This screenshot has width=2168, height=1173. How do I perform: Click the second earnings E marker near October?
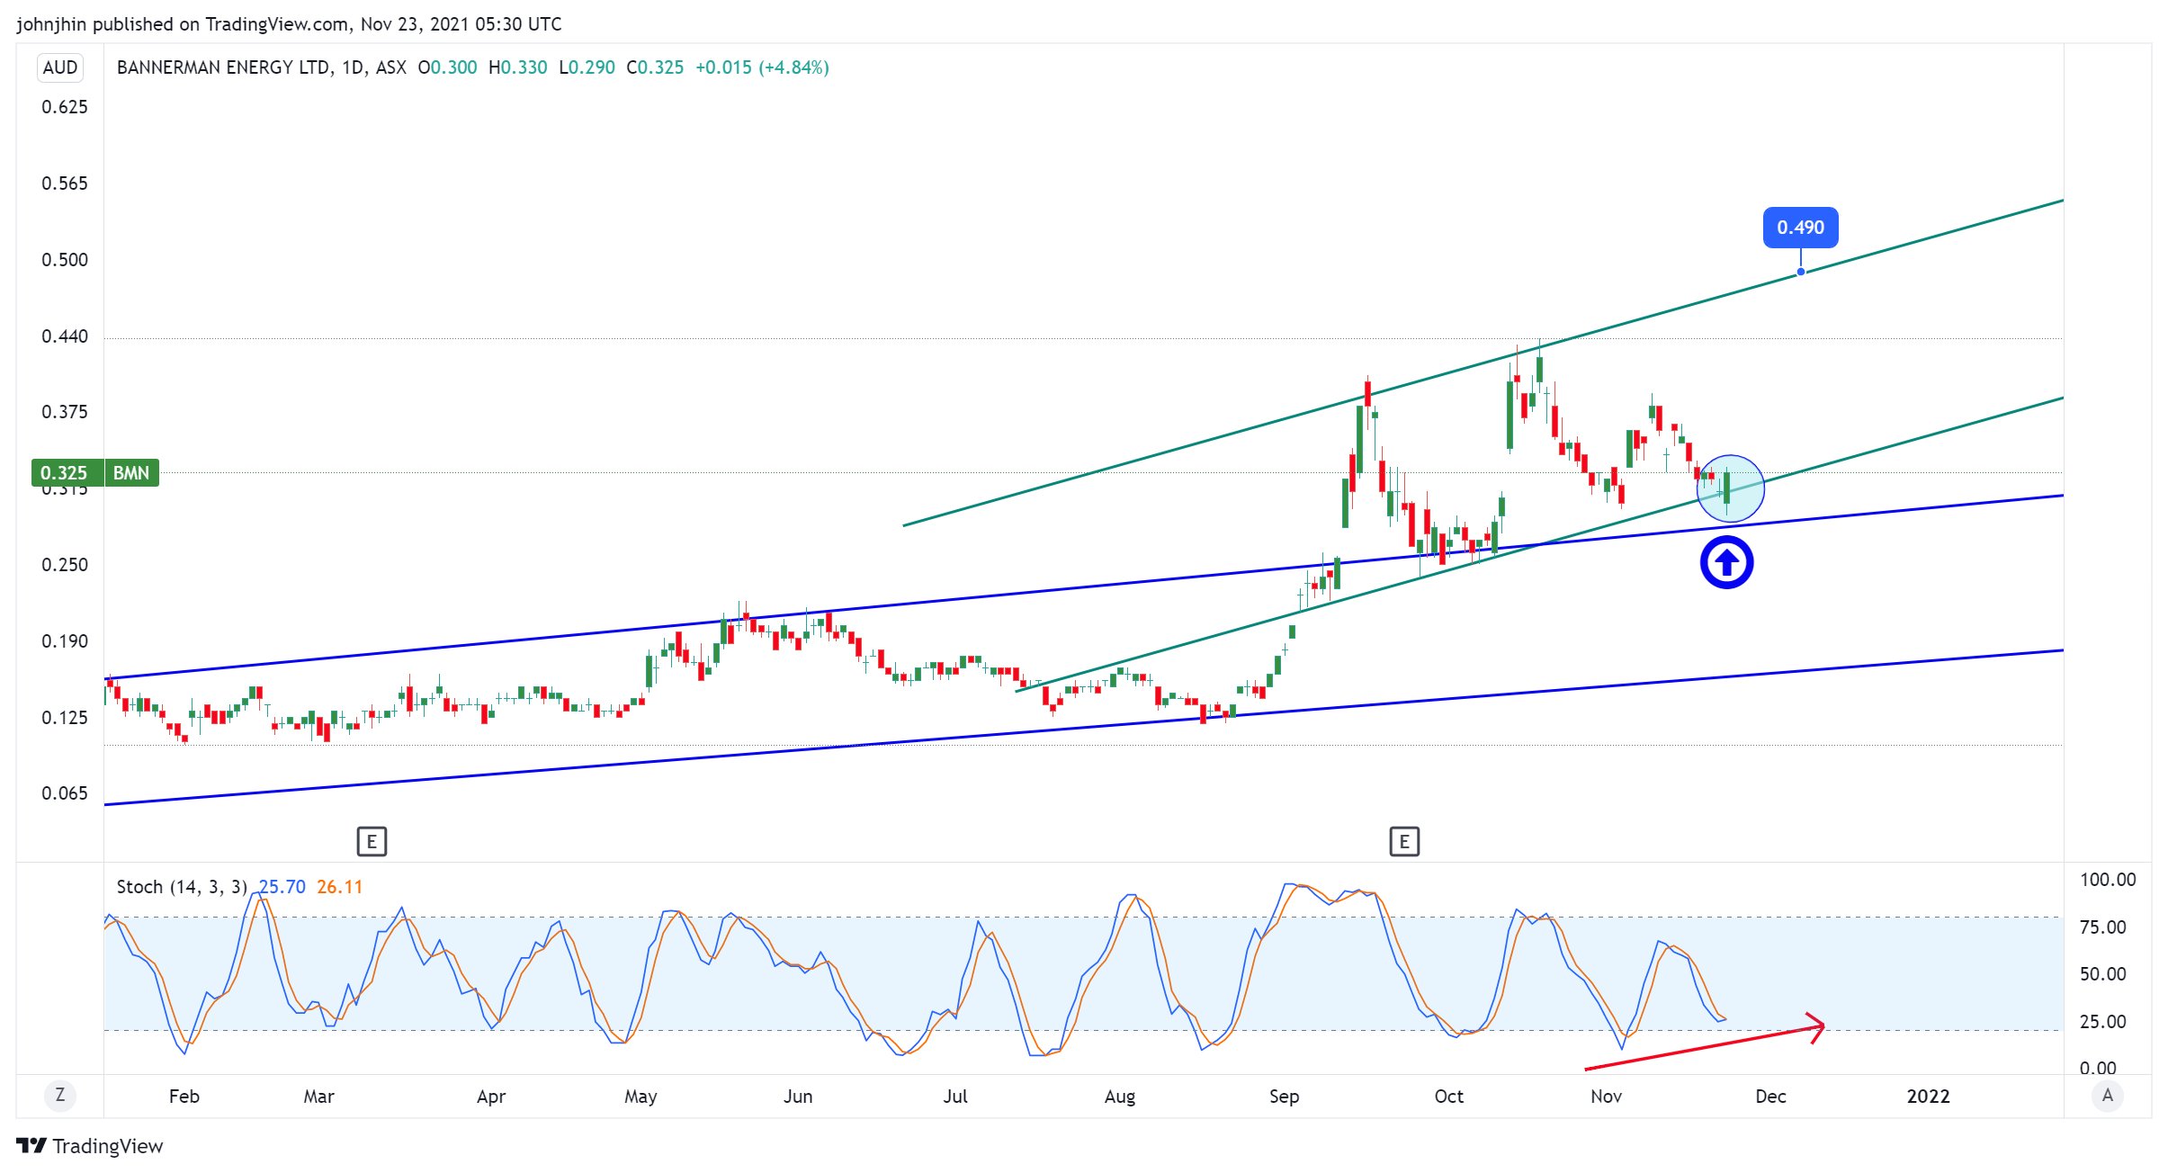point(1403,842)
